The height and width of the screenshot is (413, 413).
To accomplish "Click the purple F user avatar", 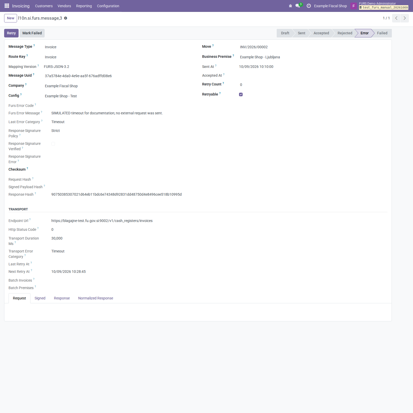I will (x=354, y=6).
